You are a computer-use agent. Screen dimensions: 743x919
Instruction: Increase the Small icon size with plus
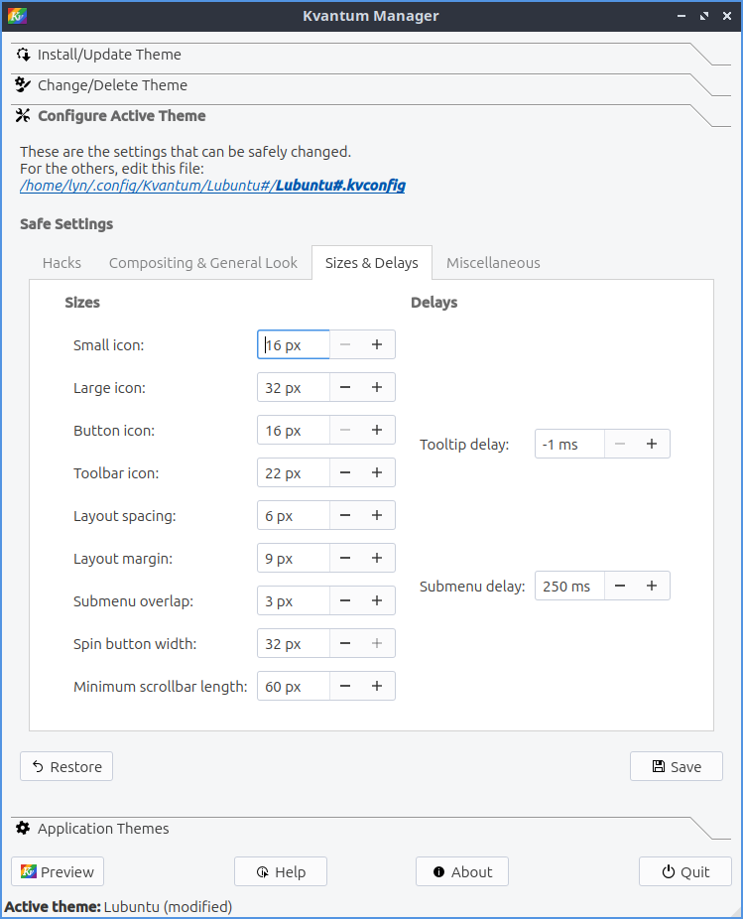tap(377, 344)
